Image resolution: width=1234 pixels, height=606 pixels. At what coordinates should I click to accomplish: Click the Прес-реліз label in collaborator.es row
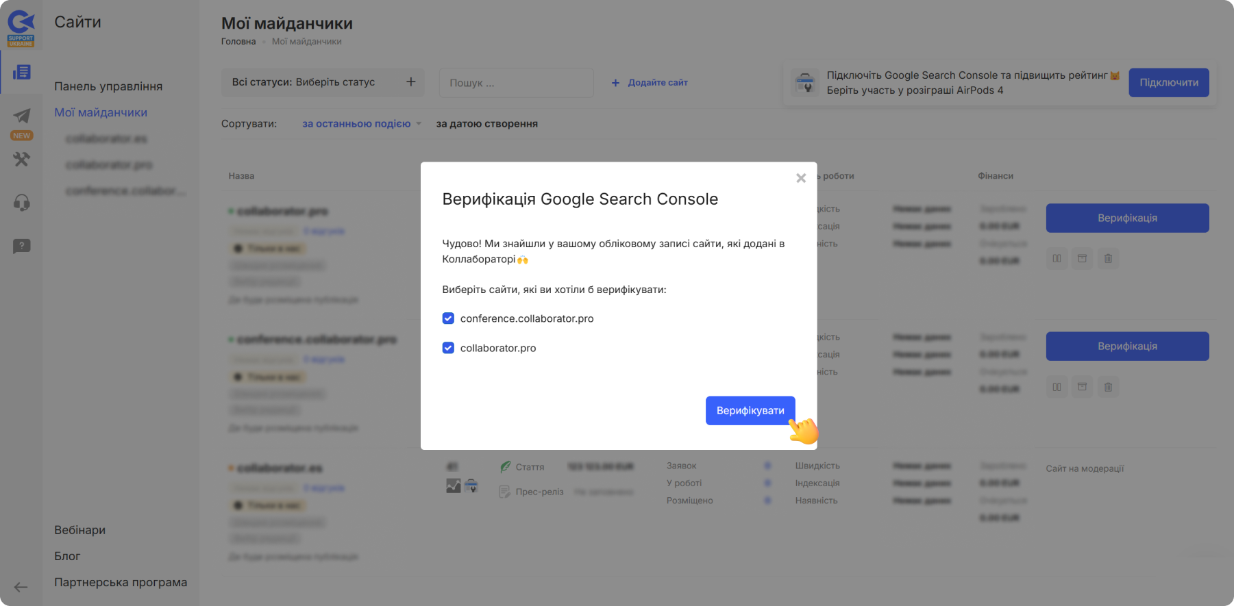(x=539, y=492)
